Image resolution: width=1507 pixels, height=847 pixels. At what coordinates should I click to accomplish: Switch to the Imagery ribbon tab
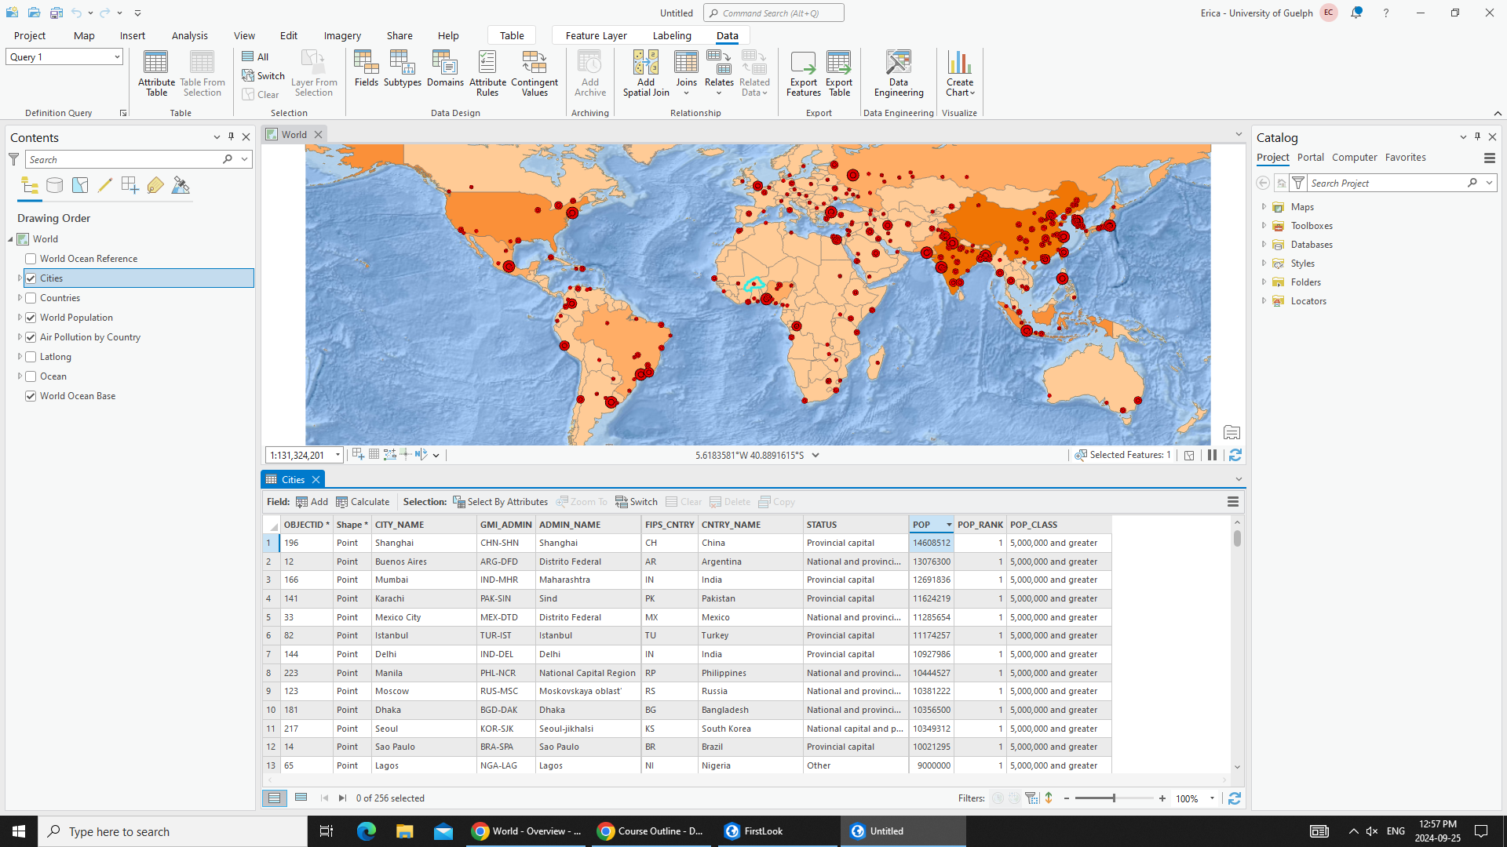(x=342, y=35)
